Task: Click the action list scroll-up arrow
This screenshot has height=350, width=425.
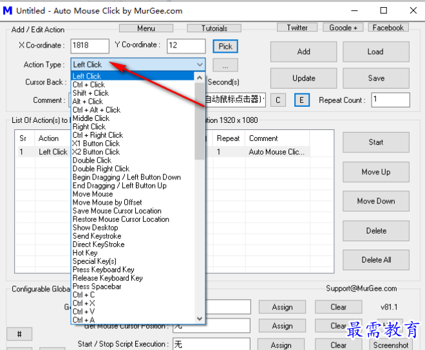Action: pos(200,78)
